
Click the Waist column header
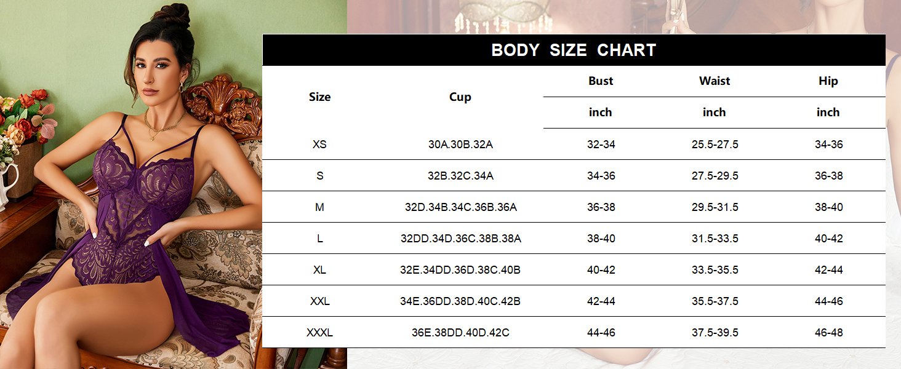[x=715, y=81]
